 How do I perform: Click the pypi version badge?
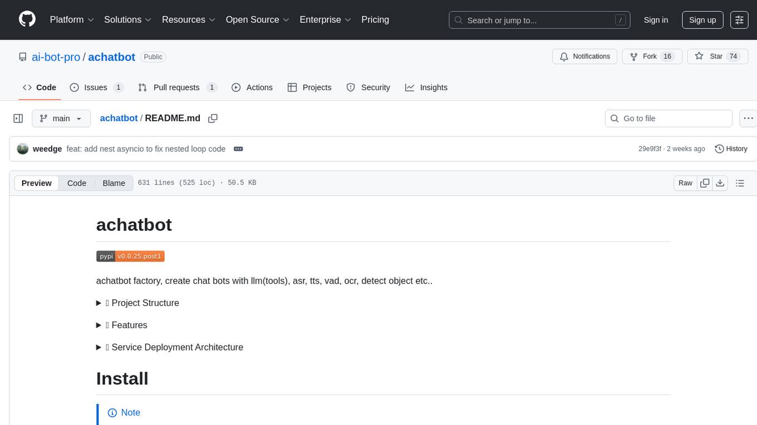(130, 256)
